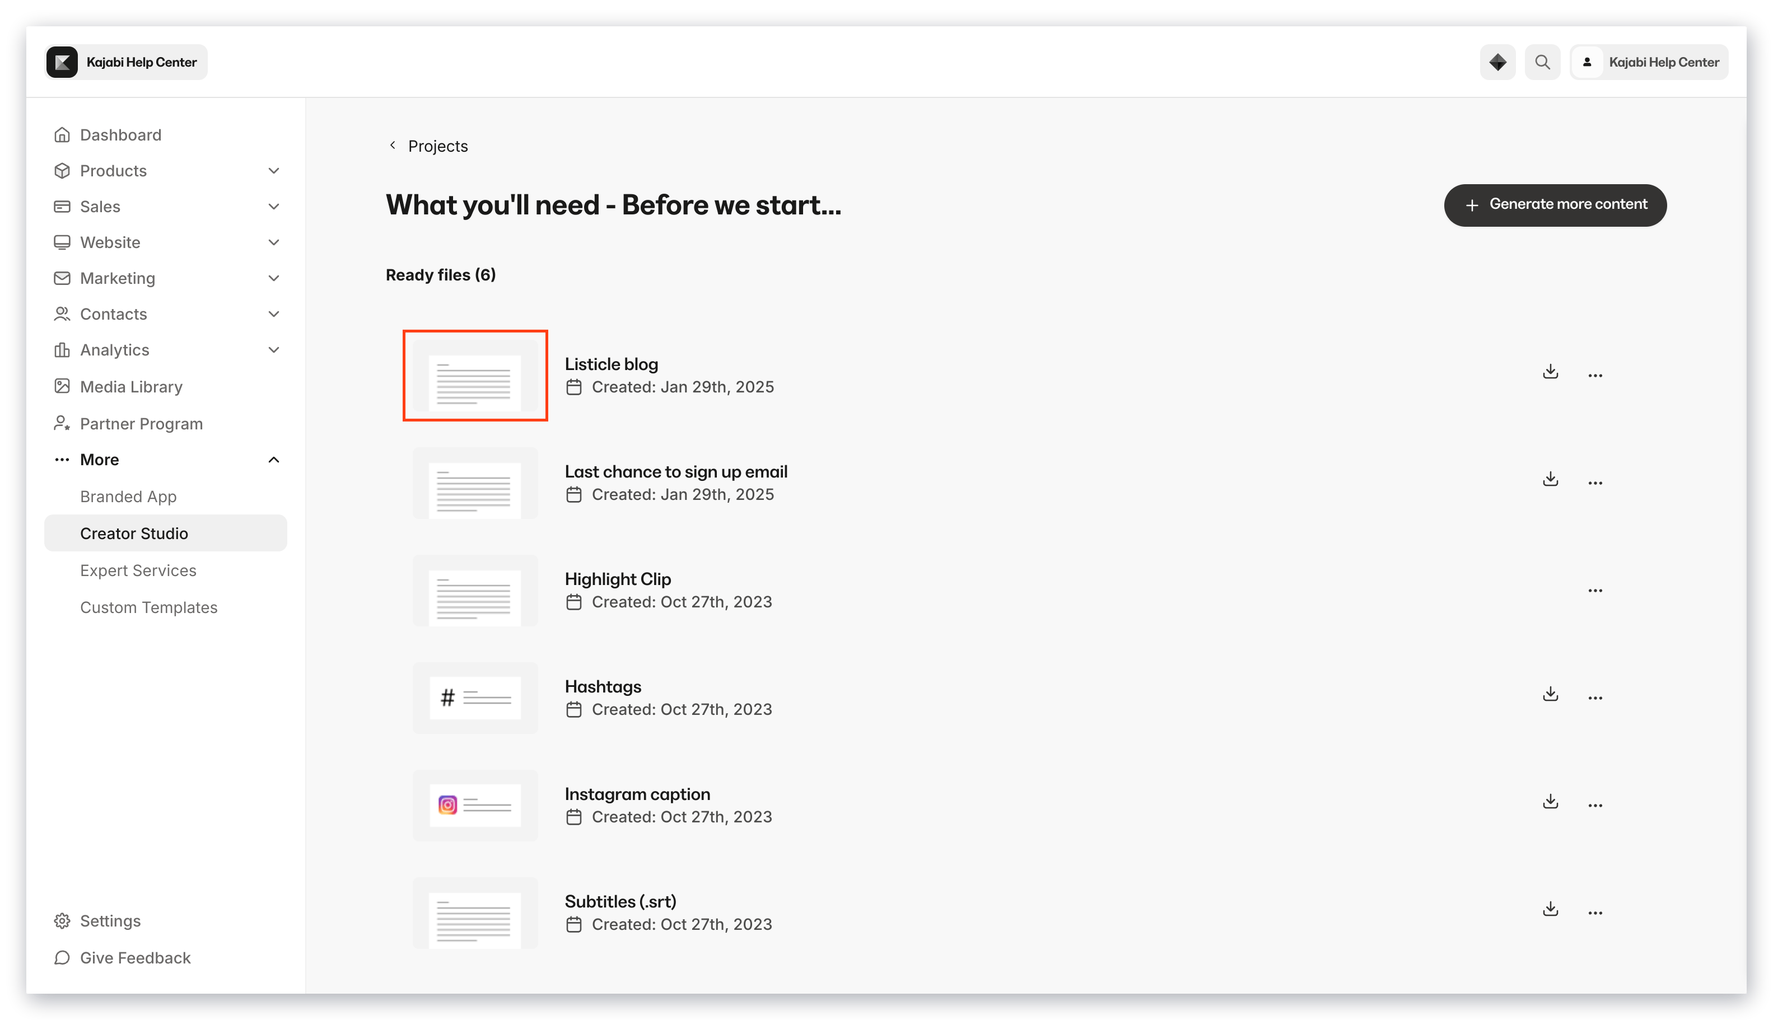The height and width of the screenshot is (1020, 1773).
Task: Click the Ready files (6) heading
Action: pyautogui.click(x=441, y=275)
